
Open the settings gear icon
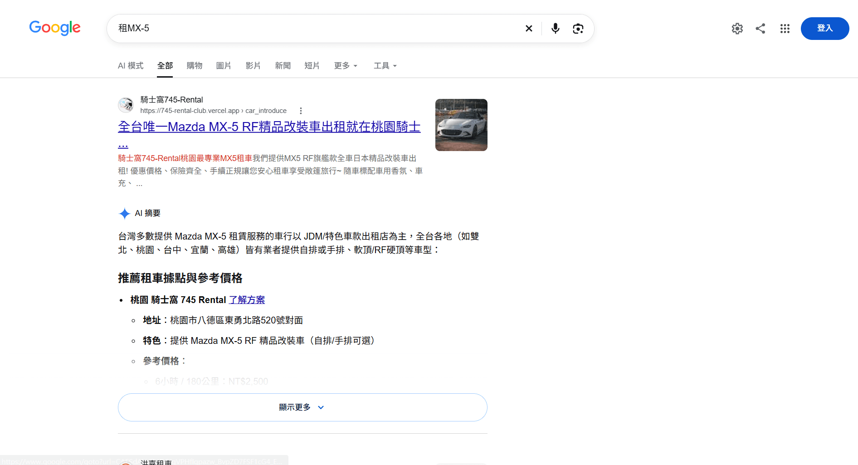[737, 29]
